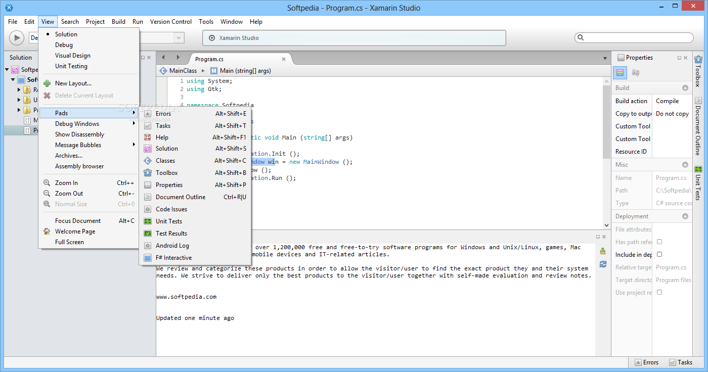Toggle the Use project relative path checkbox
Screen dimensions: 708x372
point(659,293)
